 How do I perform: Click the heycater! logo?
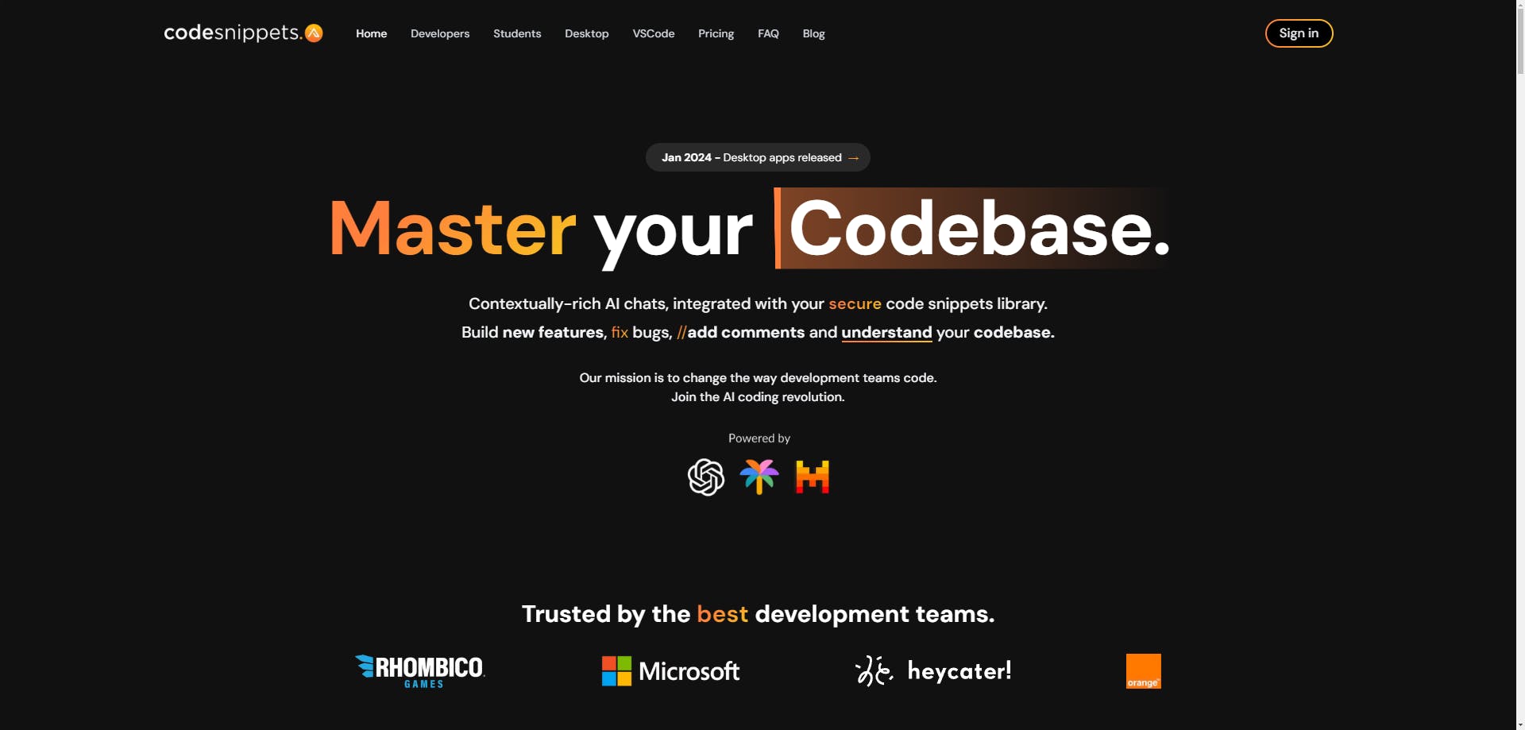click(x=932, y=671)
